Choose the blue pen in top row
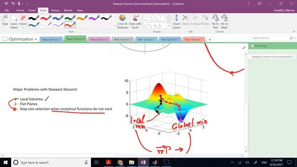 [x=58, y=18]
